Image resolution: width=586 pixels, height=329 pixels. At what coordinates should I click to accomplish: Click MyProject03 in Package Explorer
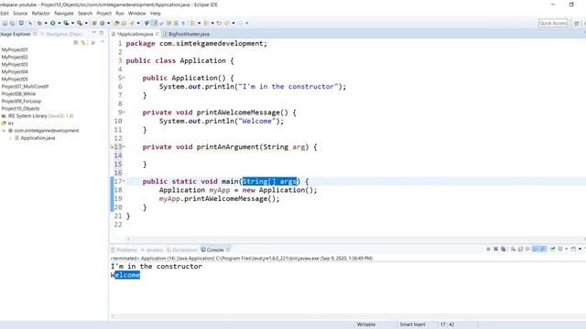click(x=15, y=64)
